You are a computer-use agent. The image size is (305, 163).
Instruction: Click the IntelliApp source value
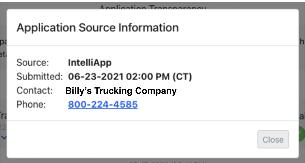point(90,63)
